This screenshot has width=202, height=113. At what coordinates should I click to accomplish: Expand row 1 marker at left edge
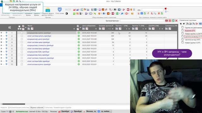[x=1, y=33]
